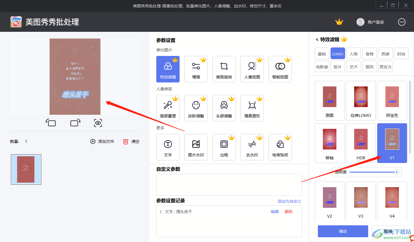Screen dimensions: 414x242
Task: Select the image thumbnail in file list
Action: pos(26,169)
